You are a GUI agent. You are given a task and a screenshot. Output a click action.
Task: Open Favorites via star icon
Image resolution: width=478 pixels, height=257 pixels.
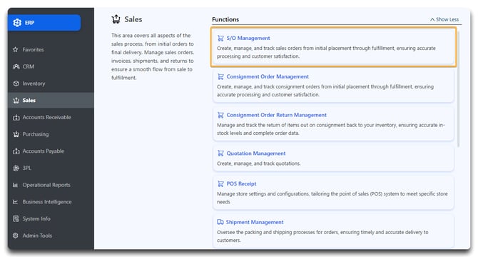coord(16,49)
